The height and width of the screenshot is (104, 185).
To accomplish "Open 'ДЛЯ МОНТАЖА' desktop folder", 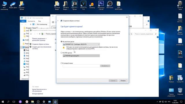I will click(x=119, y=5).
